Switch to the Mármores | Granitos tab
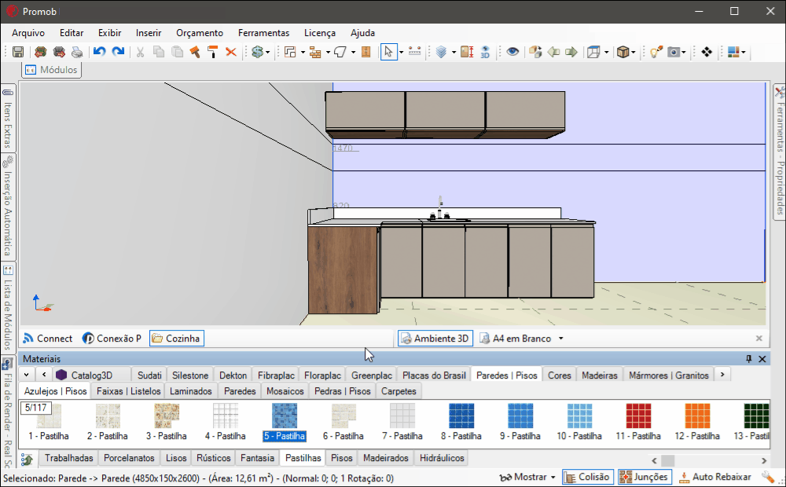The width and height of the screenshot is (786, 487). (x=669, y=375)
